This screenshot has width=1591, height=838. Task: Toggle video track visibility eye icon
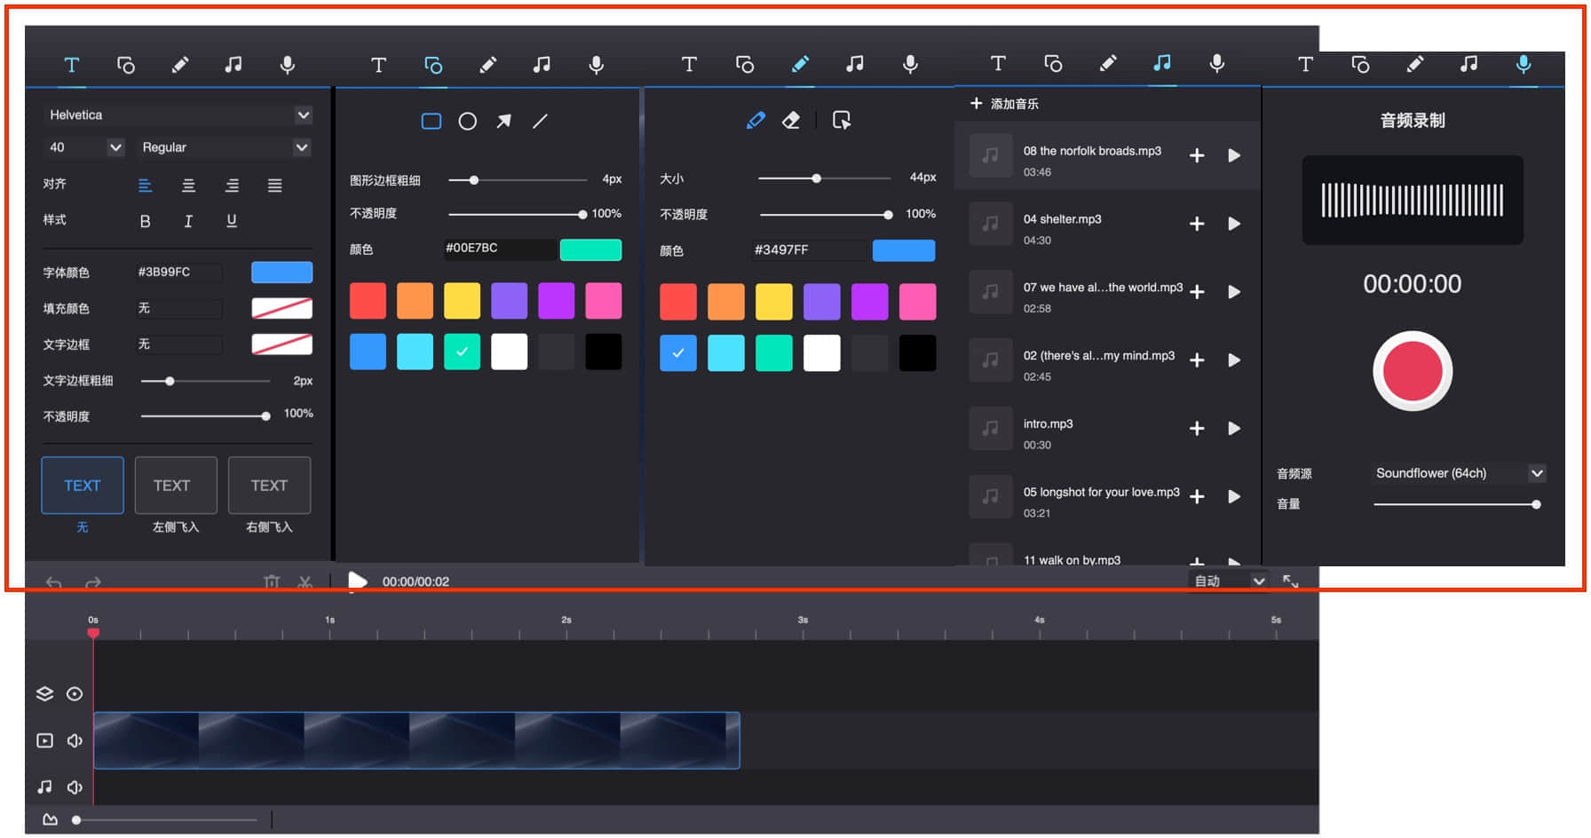(x=75, y=693)
